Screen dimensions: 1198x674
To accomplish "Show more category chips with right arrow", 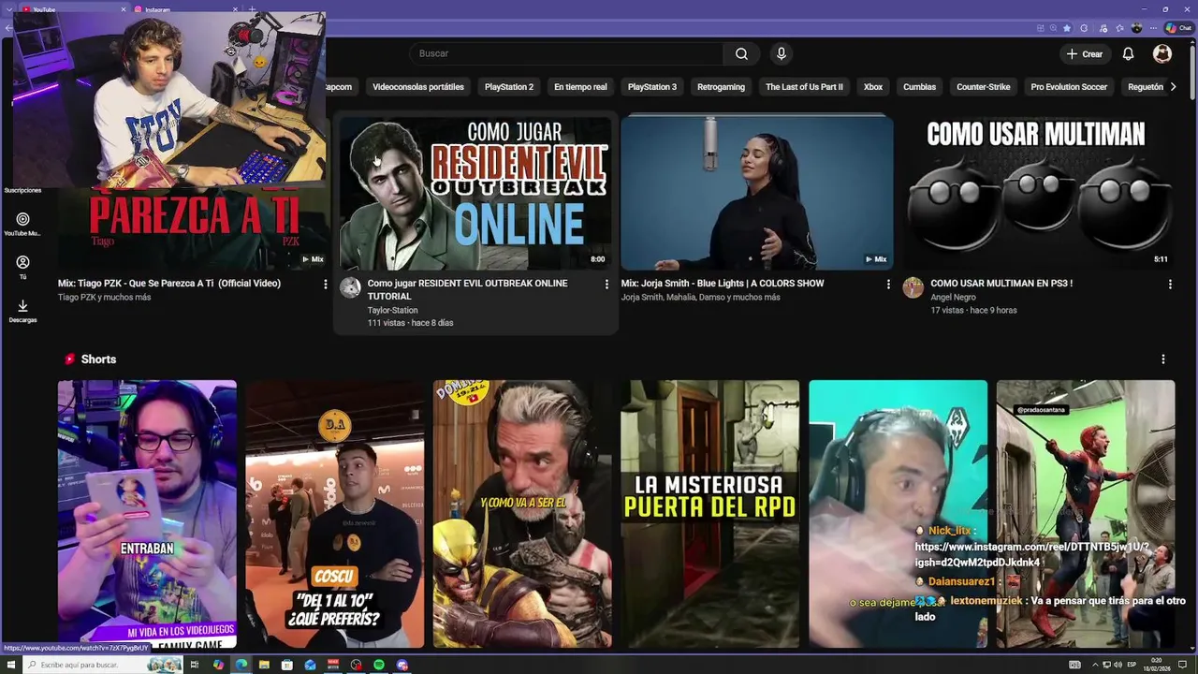I will click(x=1174, y=87).
